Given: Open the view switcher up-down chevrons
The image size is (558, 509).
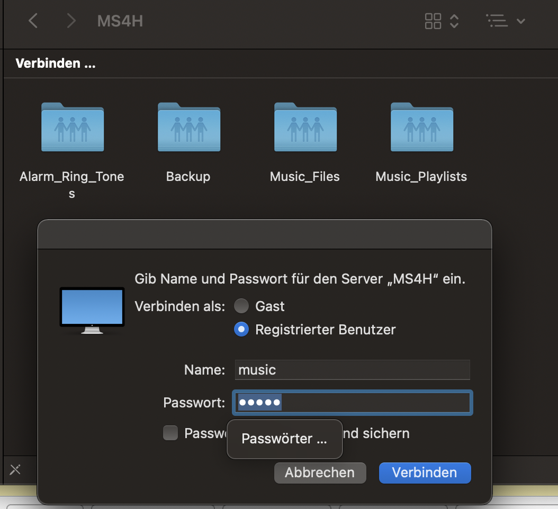Looking at the screenshot, I should point(454,21).
